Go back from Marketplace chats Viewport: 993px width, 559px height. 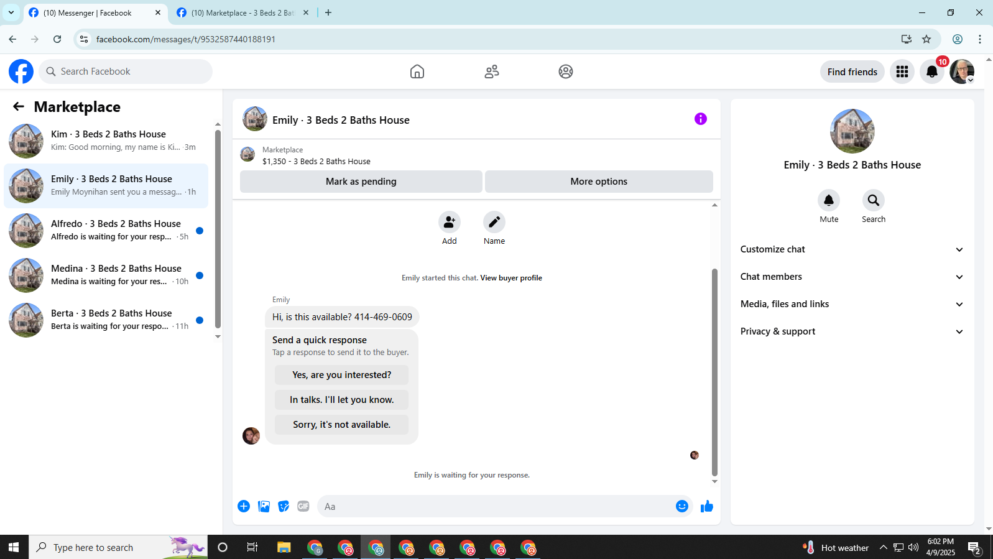click(19, 106)
